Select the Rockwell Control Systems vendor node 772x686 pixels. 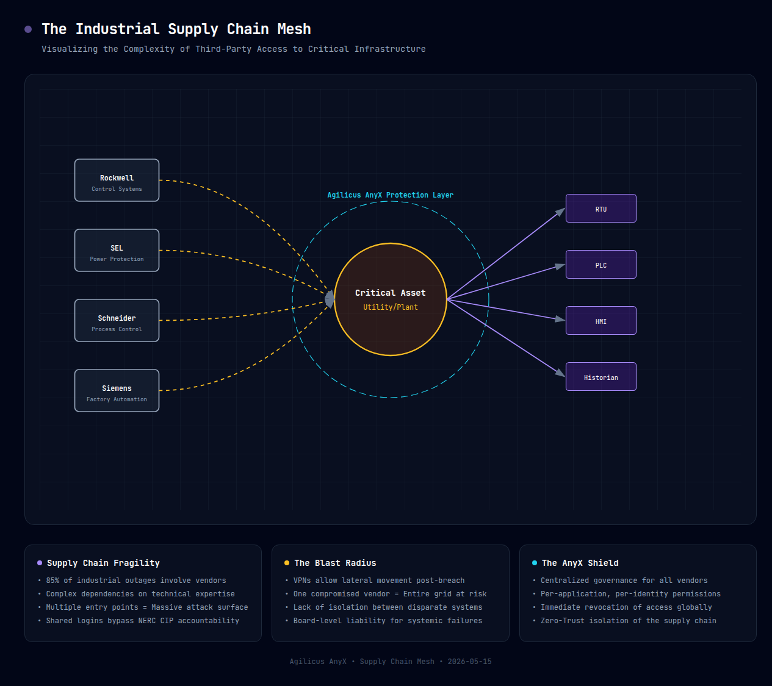coord(117,180)
